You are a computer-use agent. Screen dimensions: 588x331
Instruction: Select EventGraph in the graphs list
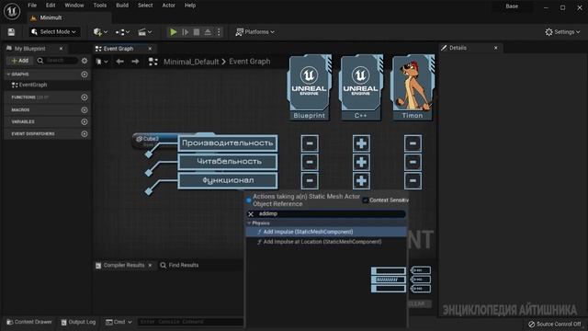pos(29,85)
